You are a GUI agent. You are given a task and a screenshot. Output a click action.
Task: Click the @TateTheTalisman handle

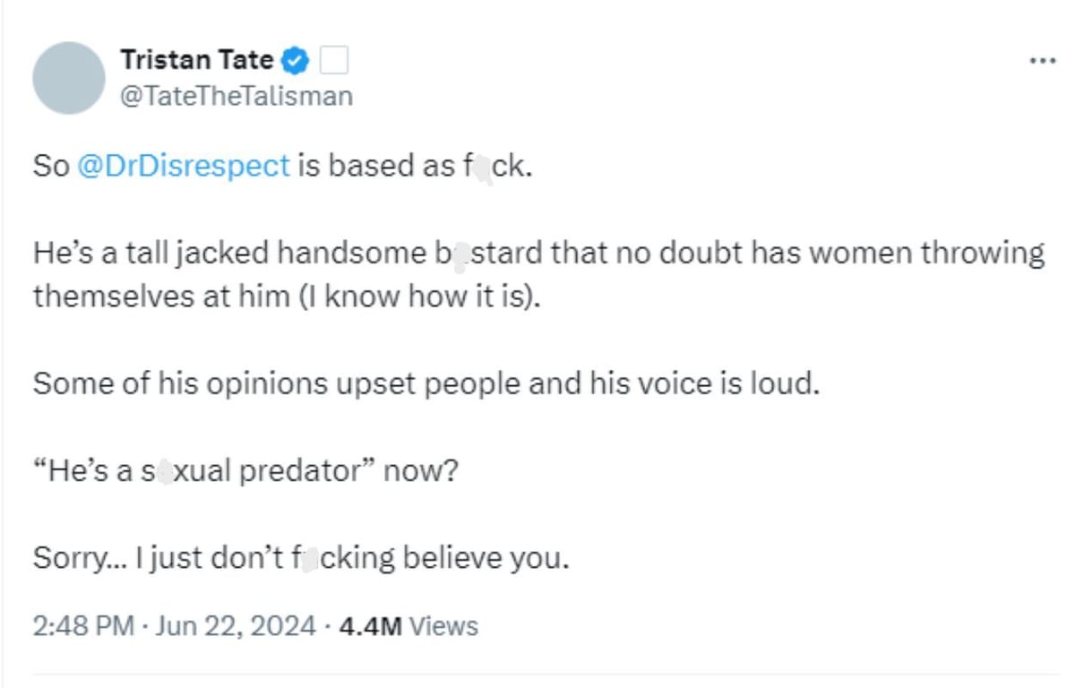point(236,94)
